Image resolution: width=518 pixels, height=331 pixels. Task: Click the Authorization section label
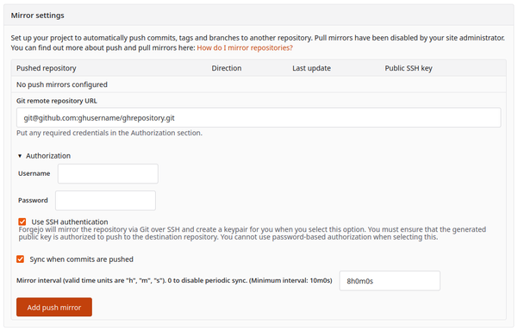click(48, 156)
